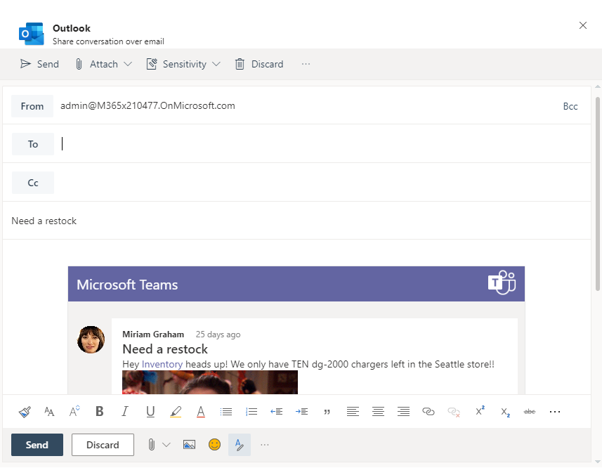The image size is (602, 468).
Task: Open the Font size control
Action: click(74, 411)
